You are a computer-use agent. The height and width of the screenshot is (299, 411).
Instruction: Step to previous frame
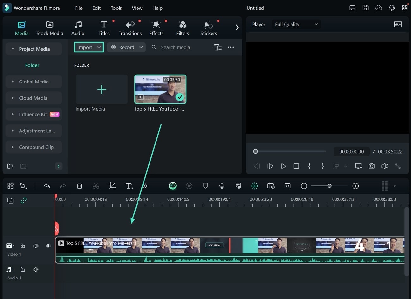click(x=257, y=166)
